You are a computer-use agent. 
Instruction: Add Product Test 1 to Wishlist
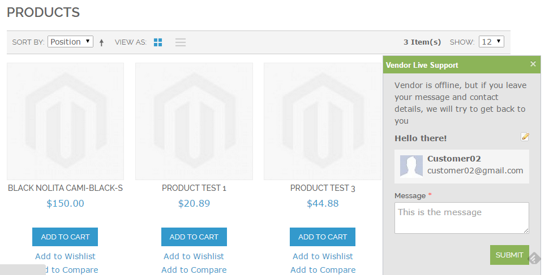tap(194, 256)
